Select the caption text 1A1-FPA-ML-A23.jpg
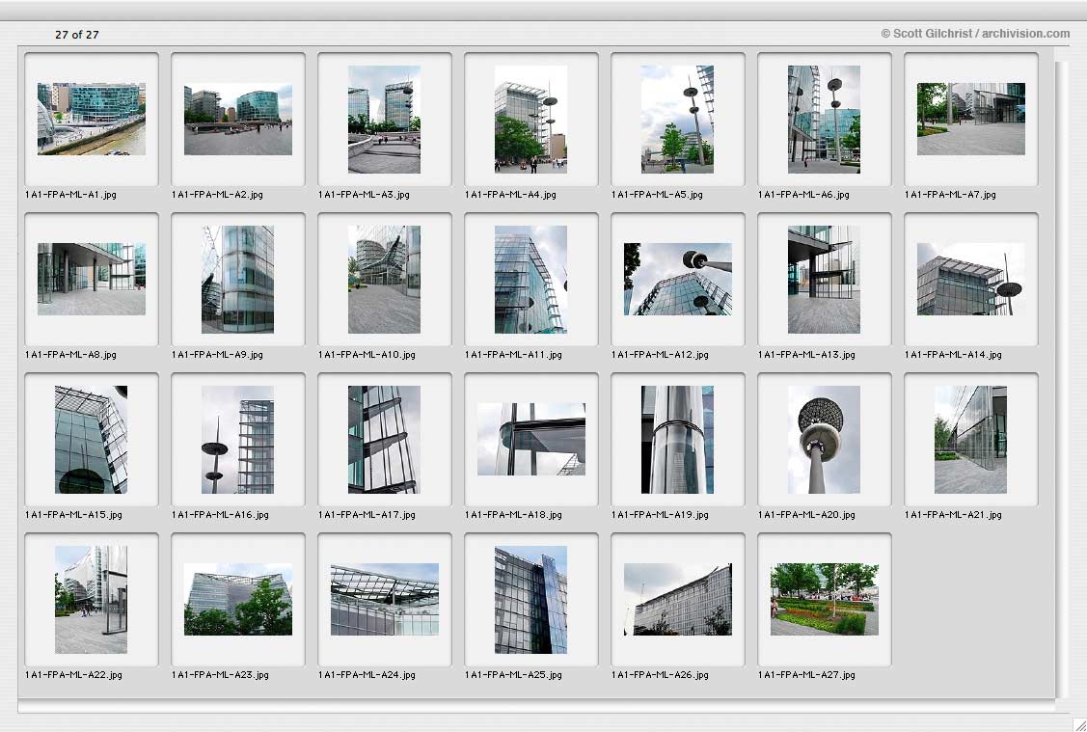The width and height of the screenshot is (1087, 732). point(221,675)
